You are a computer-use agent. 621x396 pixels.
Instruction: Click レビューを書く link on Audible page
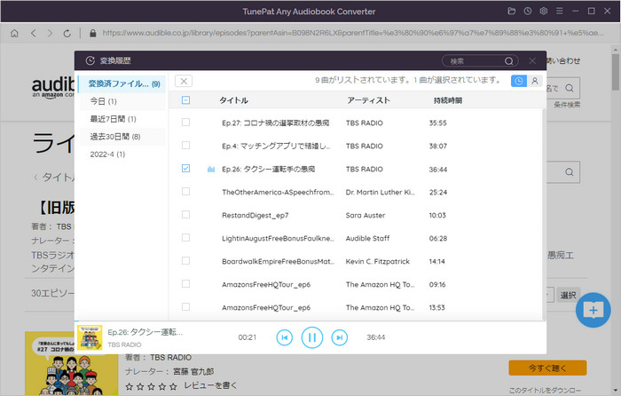(x=210, y=385)
